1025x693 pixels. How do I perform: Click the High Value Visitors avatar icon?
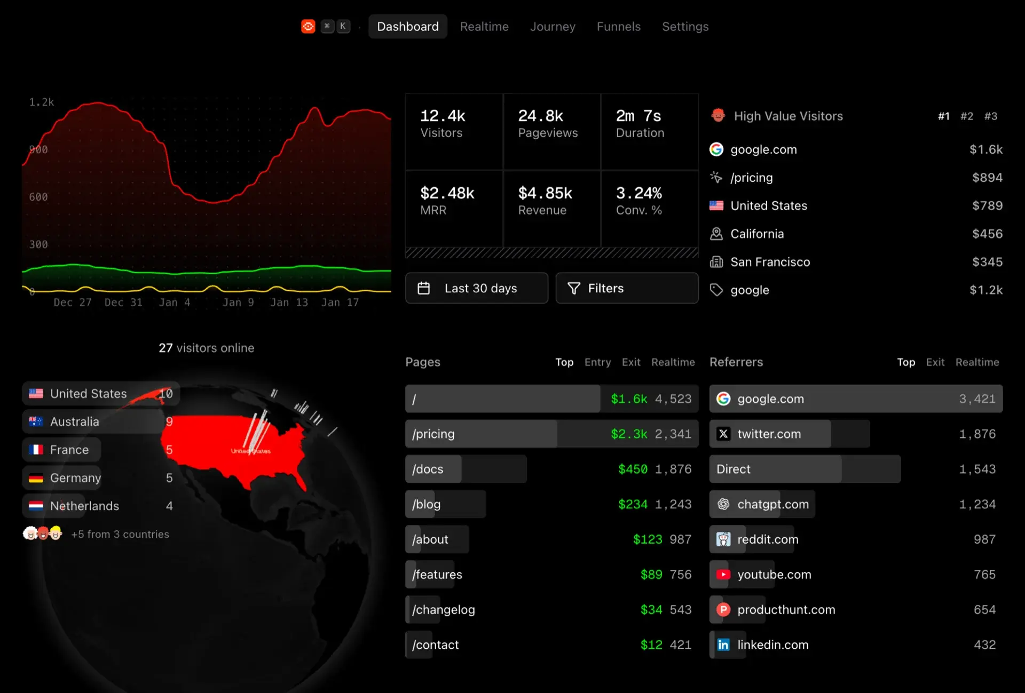(718, 115)
